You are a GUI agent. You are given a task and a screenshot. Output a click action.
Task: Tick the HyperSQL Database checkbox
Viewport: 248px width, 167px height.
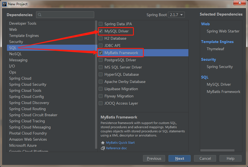point(101,74)
